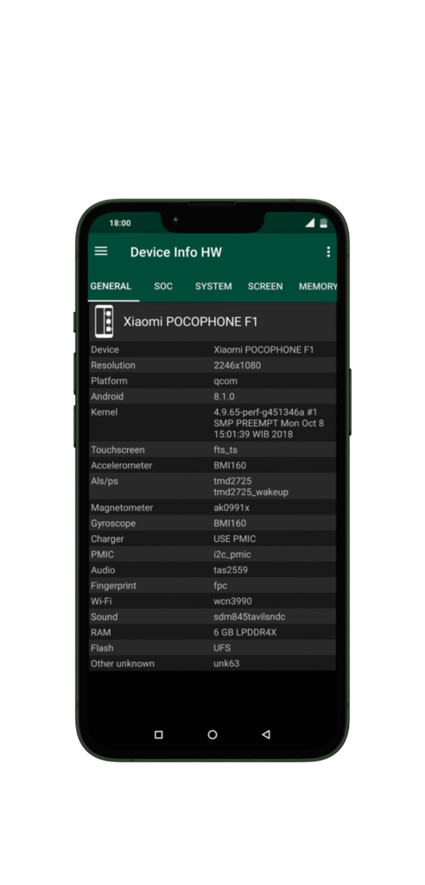Select the Touchscreen value fts_ts
The image size is (425, 885).
pyautogui.click(x=226, y=449)
